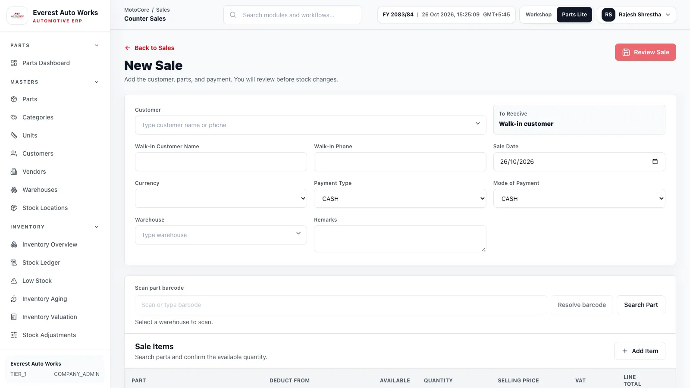The image size is (690, 388).
Task: Click the Remarks text area
Action: [x=400, y=239]
